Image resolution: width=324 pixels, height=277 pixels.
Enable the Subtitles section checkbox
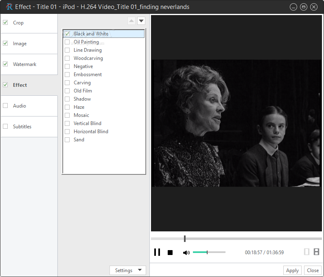5,126
